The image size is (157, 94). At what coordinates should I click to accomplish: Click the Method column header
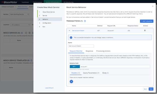[x=100, y=26]
